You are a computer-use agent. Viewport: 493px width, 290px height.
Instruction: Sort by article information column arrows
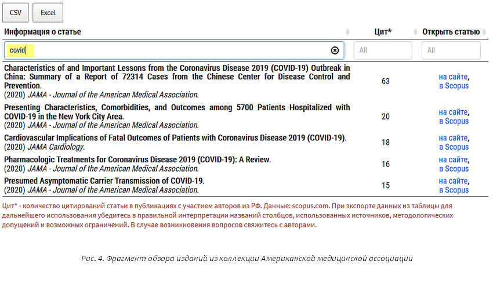347,32
